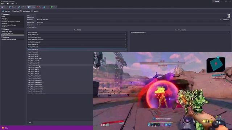Viewport: 232px width, 130px height.
Task: Pick Part_PS_VLA_SlideCap_02 from the list
Action: coord(34,78)
